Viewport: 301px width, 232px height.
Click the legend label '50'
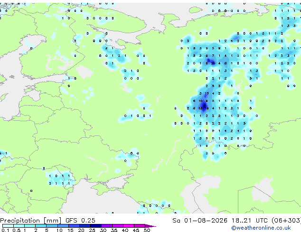click(147, 230)
